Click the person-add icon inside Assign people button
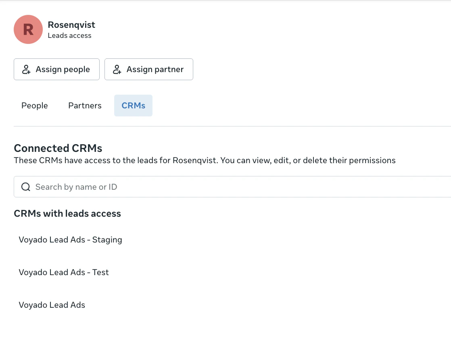Image resolution: width=451 pixels, height=344 pixels. (x=25, y=69)
